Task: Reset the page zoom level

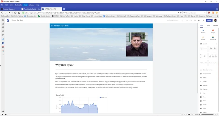Action: coord(196,114)
